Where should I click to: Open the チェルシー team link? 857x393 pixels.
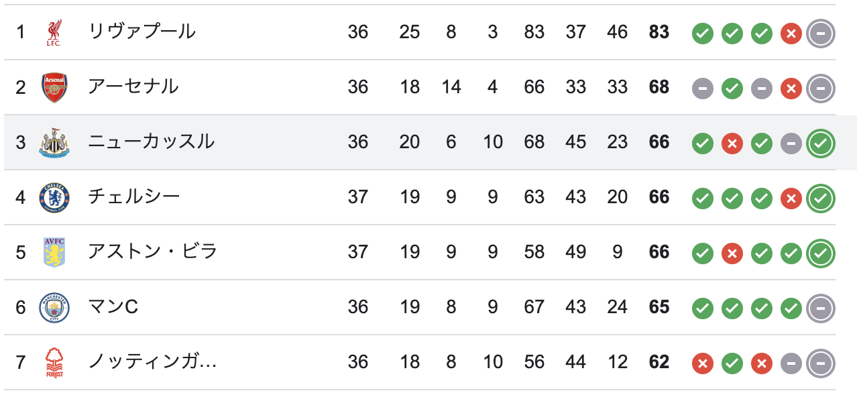pyautogui.click(x=134, y=196)
